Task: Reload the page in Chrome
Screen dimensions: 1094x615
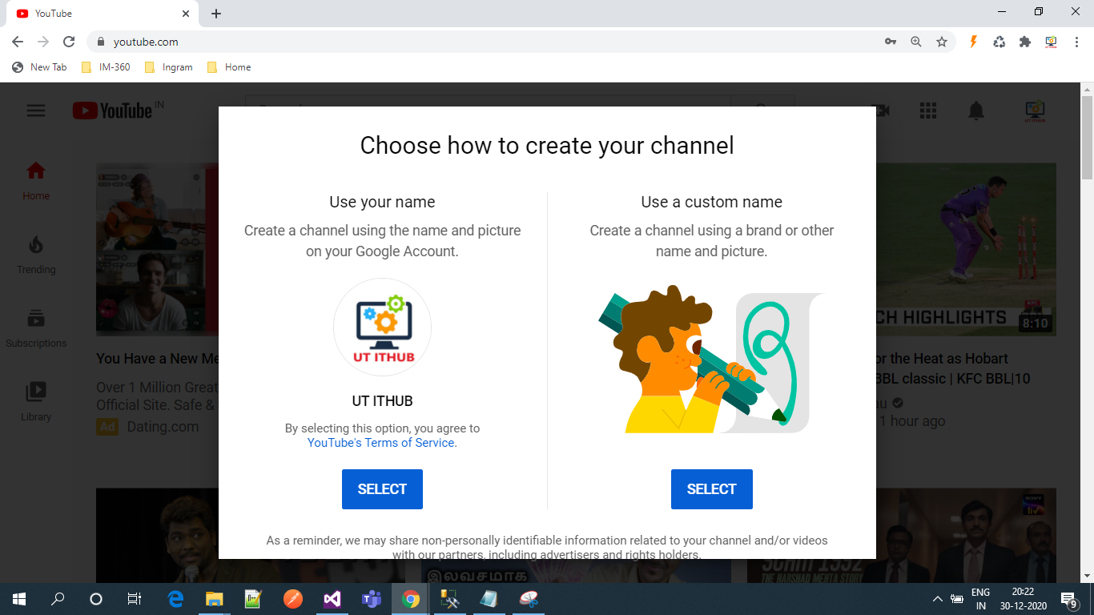Action: click(69, 42)
